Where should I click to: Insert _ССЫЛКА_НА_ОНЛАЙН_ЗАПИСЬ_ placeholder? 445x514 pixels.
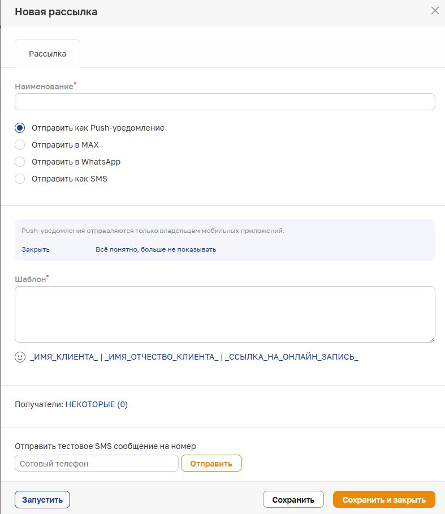coord(292,357)
